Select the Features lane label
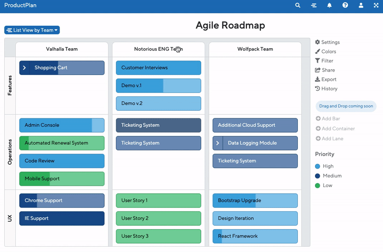The image size is (383, 252). tap(10, 85)
